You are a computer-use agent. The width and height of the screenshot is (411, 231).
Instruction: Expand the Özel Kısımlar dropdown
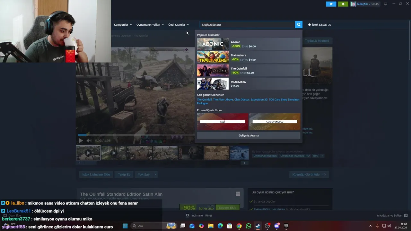pyautogui.click(x=179, y=25)
